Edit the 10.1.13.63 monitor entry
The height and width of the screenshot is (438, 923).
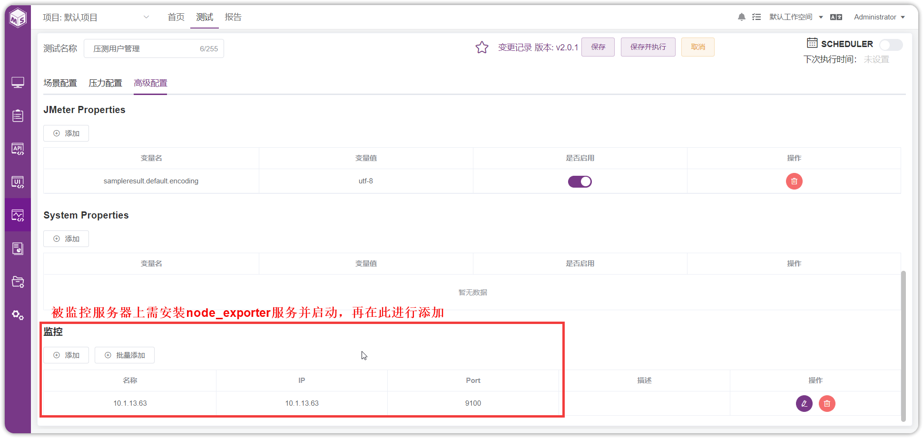[804, 403]
